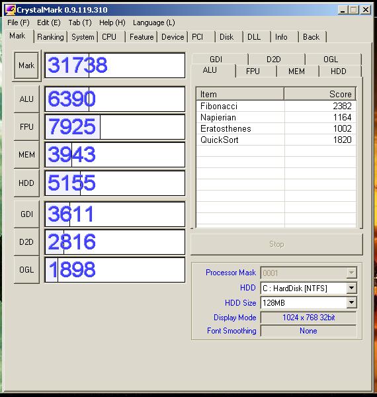Image resolution: width=377 pixels, height=397 pixels.
Task: Expand the HDD Size dropdown arrow
Action: [x=351, y=302]
